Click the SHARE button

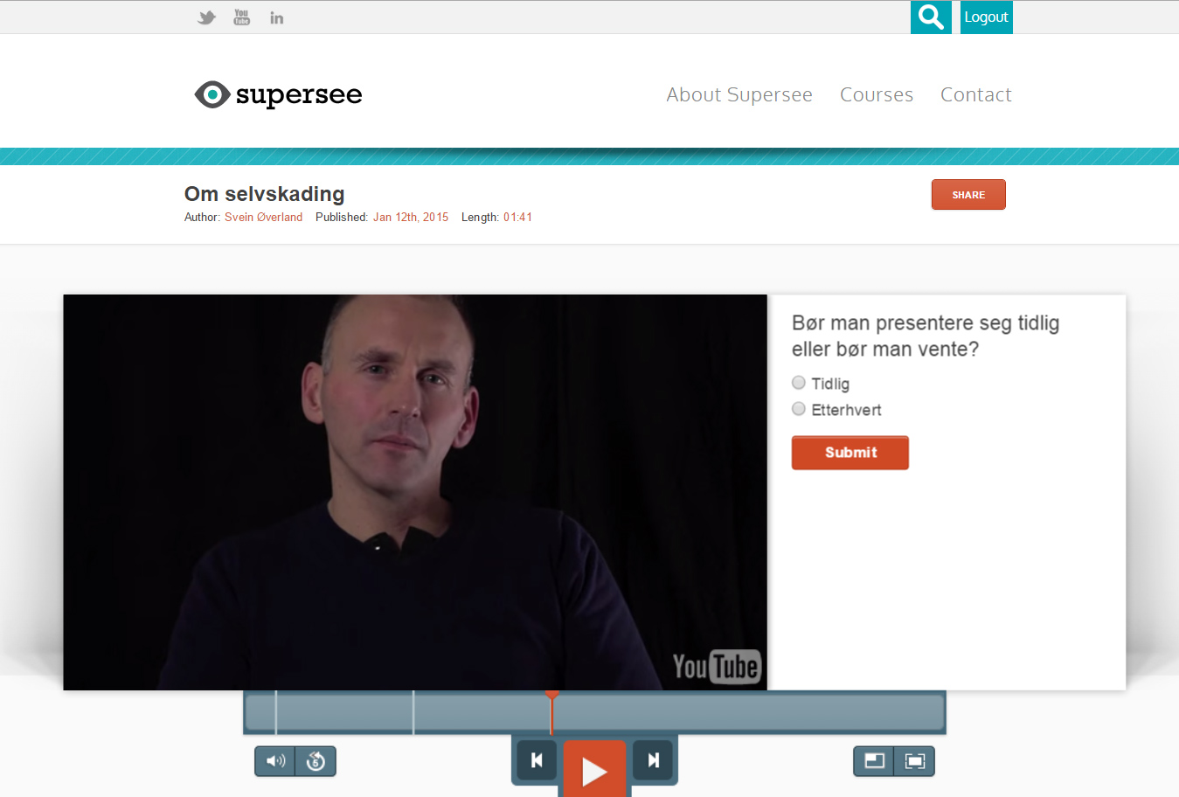[968, 195]
